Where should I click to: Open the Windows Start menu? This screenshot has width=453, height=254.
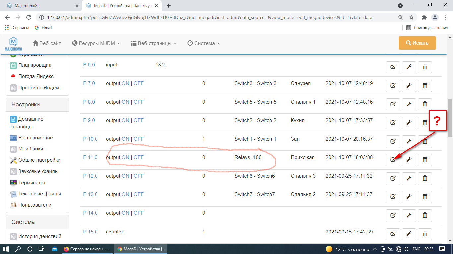pos(6,249)
